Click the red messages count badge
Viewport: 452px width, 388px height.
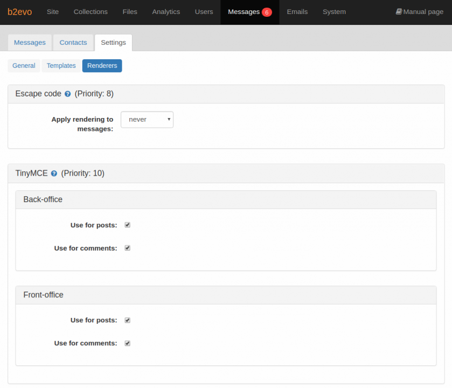pos(267,12)
